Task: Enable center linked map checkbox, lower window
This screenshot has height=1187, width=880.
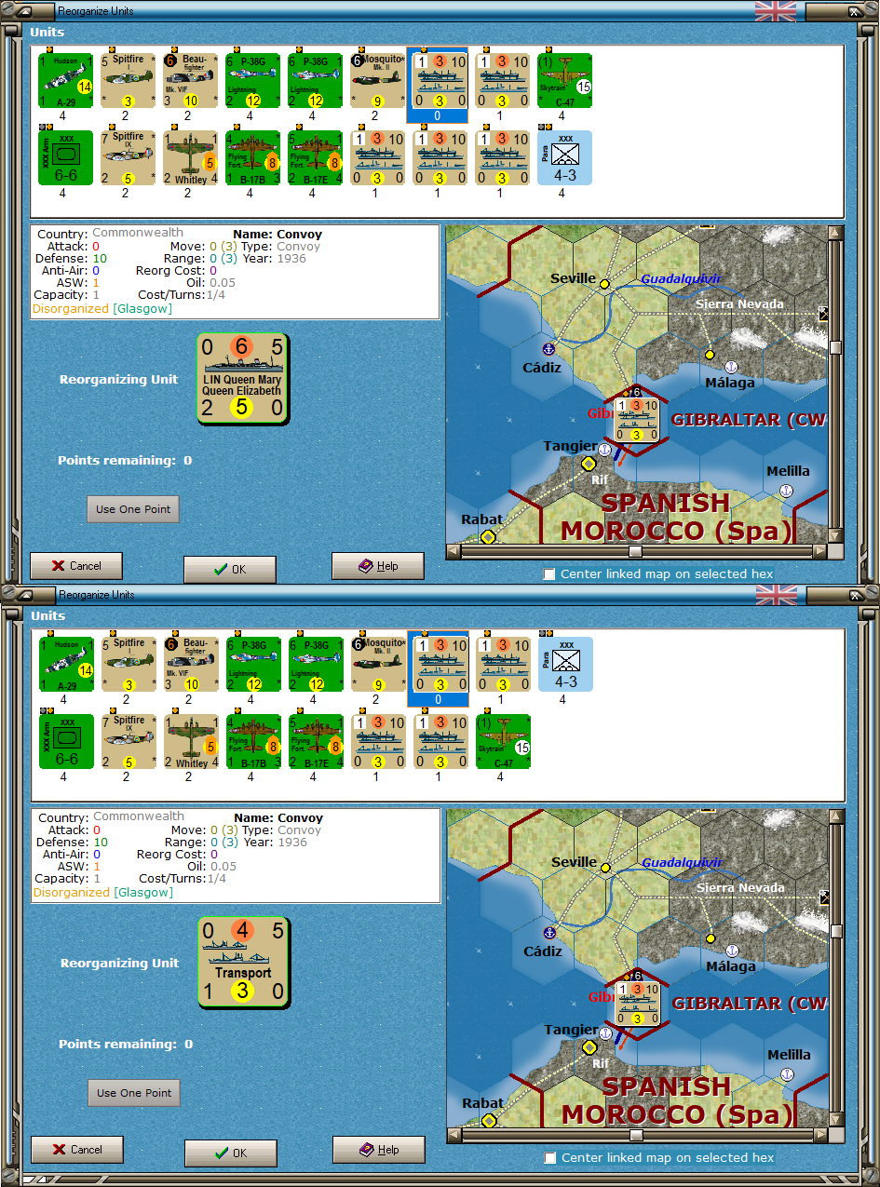Action: (x=550, y=1157)
